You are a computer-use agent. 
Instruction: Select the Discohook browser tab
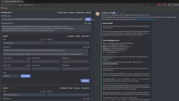[x=12, y=1]
